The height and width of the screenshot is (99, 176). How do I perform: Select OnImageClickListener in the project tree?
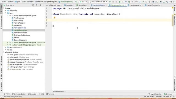(x=22, y=35)
